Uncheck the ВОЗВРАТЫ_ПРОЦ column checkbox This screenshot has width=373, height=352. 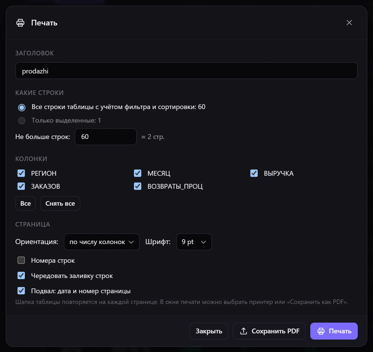click(138, 186)
